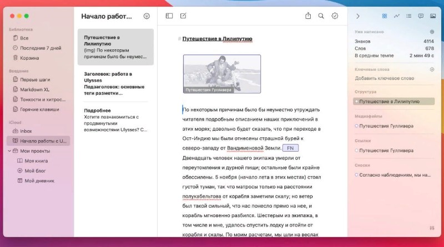This screenshot has height=247, width=444.
Task: Open the media image tab in dashboard
Action: [x=432, y=16]
